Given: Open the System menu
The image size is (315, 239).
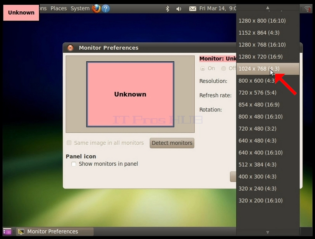Looking at the screenshot, I should coord(80,8).
